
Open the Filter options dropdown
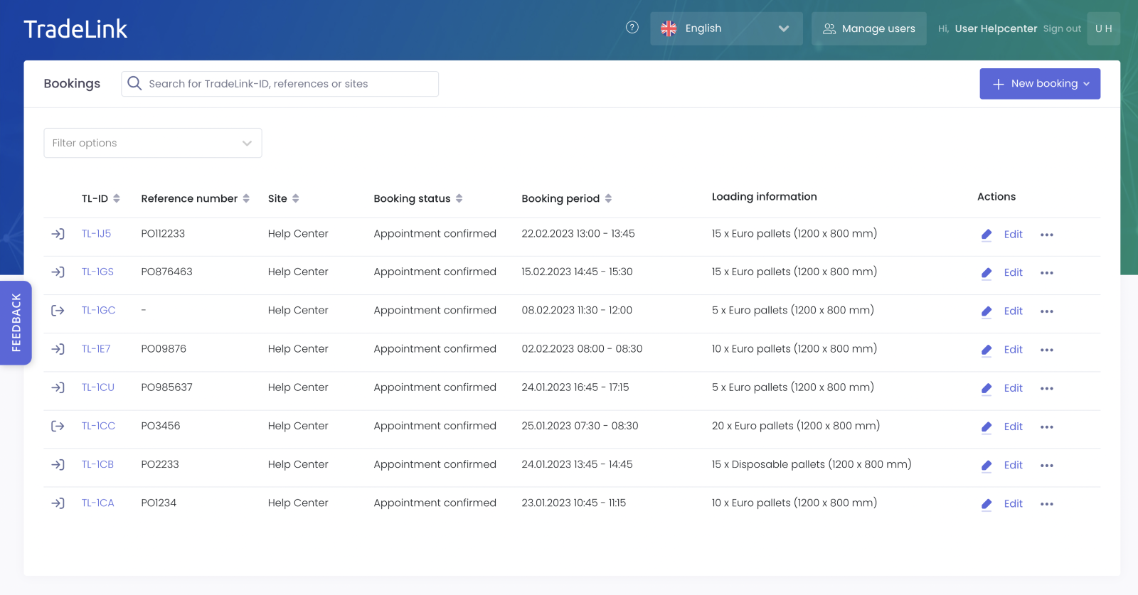[x=153, y=143]
